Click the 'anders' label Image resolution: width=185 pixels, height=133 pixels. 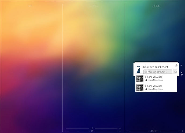click(x=154, y=131)
